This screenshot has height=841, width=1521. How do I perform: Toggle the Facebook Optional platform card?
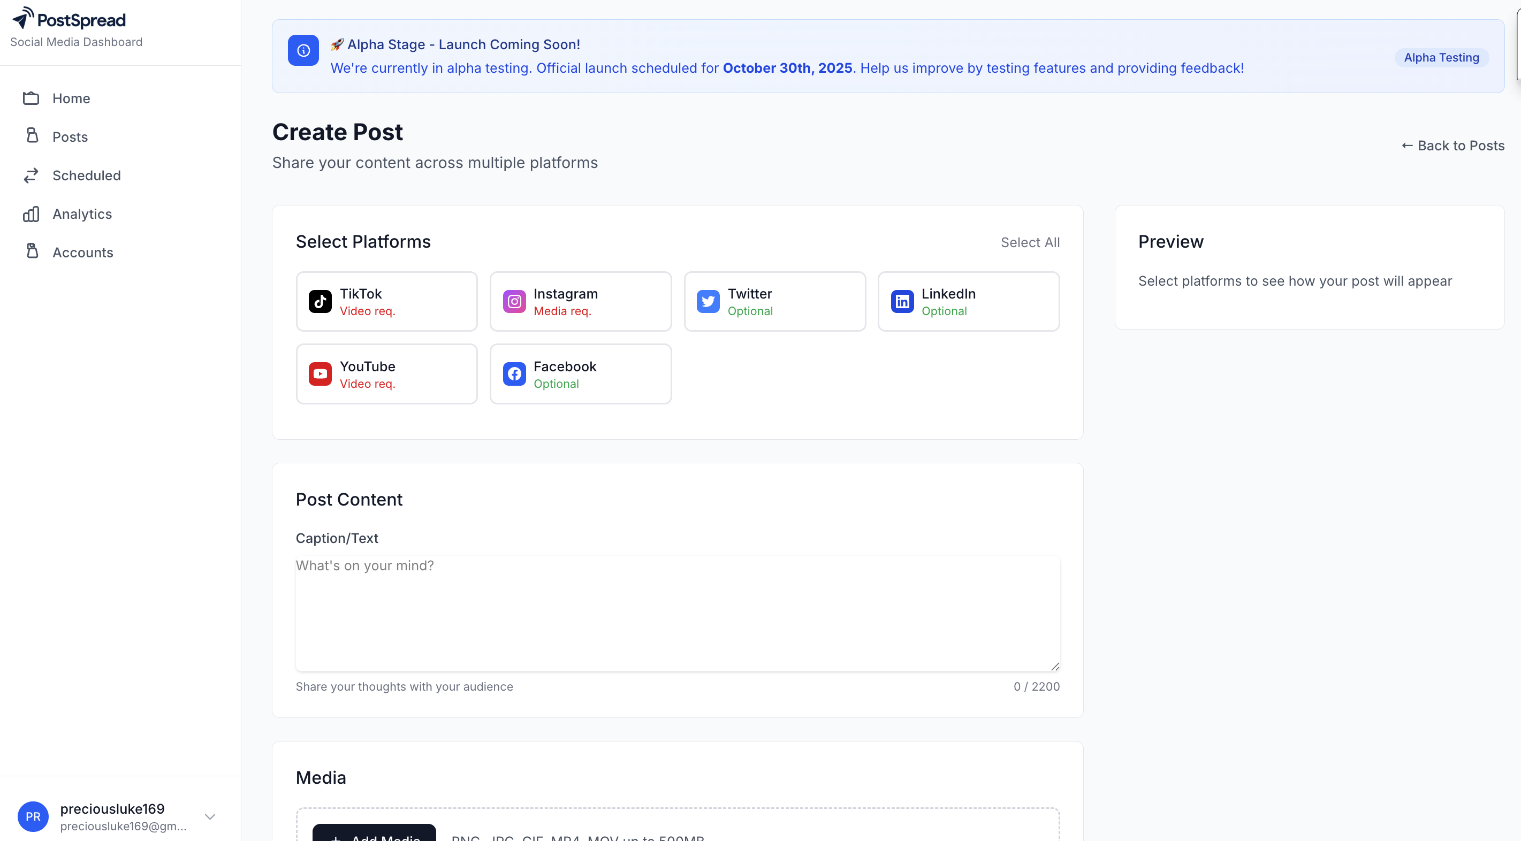(581, 374)
